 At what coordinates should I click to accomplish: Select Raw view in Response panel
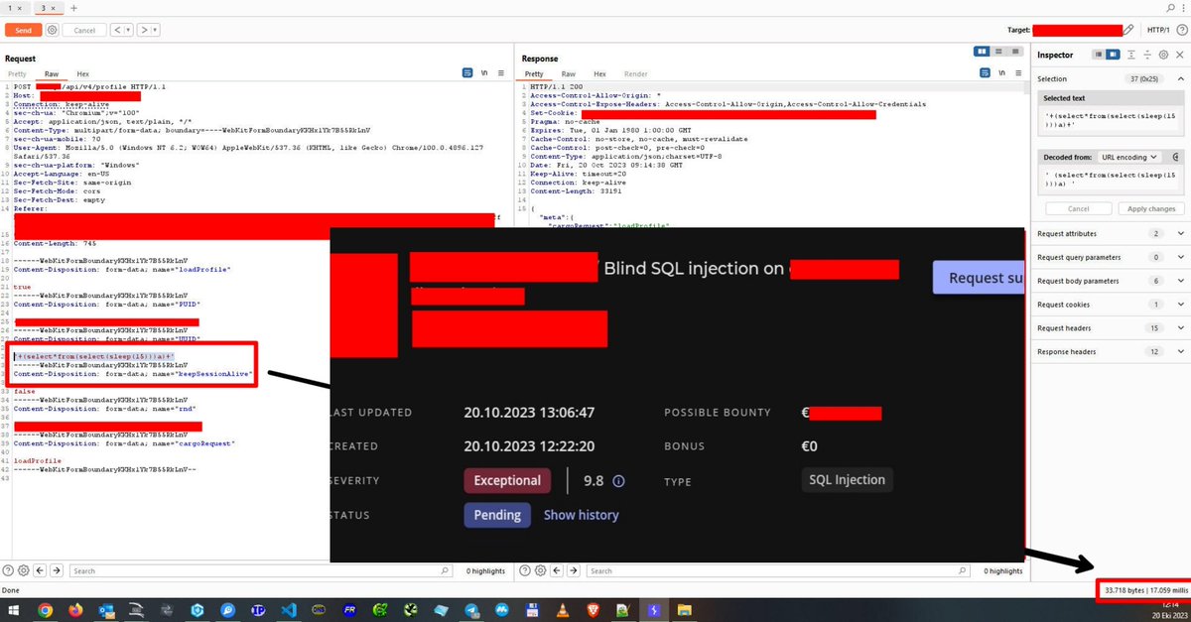(568, 74)
